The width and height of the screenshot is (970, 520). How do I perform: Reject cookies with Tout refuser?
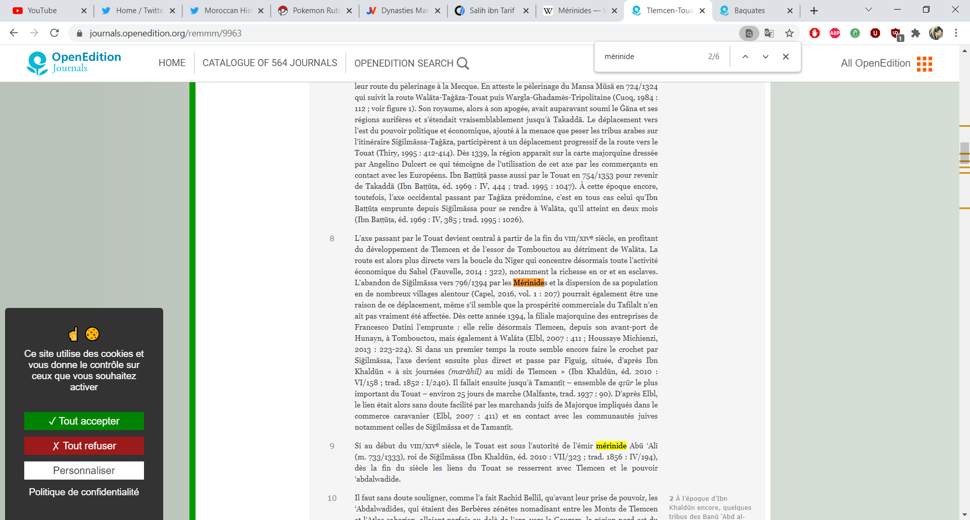(x=84, y=446)
